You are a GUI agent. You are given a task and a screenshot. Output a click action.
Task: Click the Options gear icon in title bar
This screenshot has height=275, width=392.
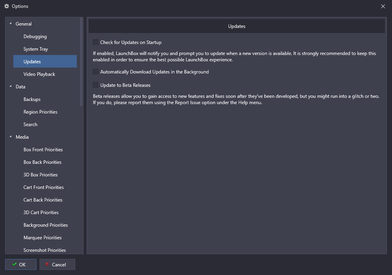point(7,6)
